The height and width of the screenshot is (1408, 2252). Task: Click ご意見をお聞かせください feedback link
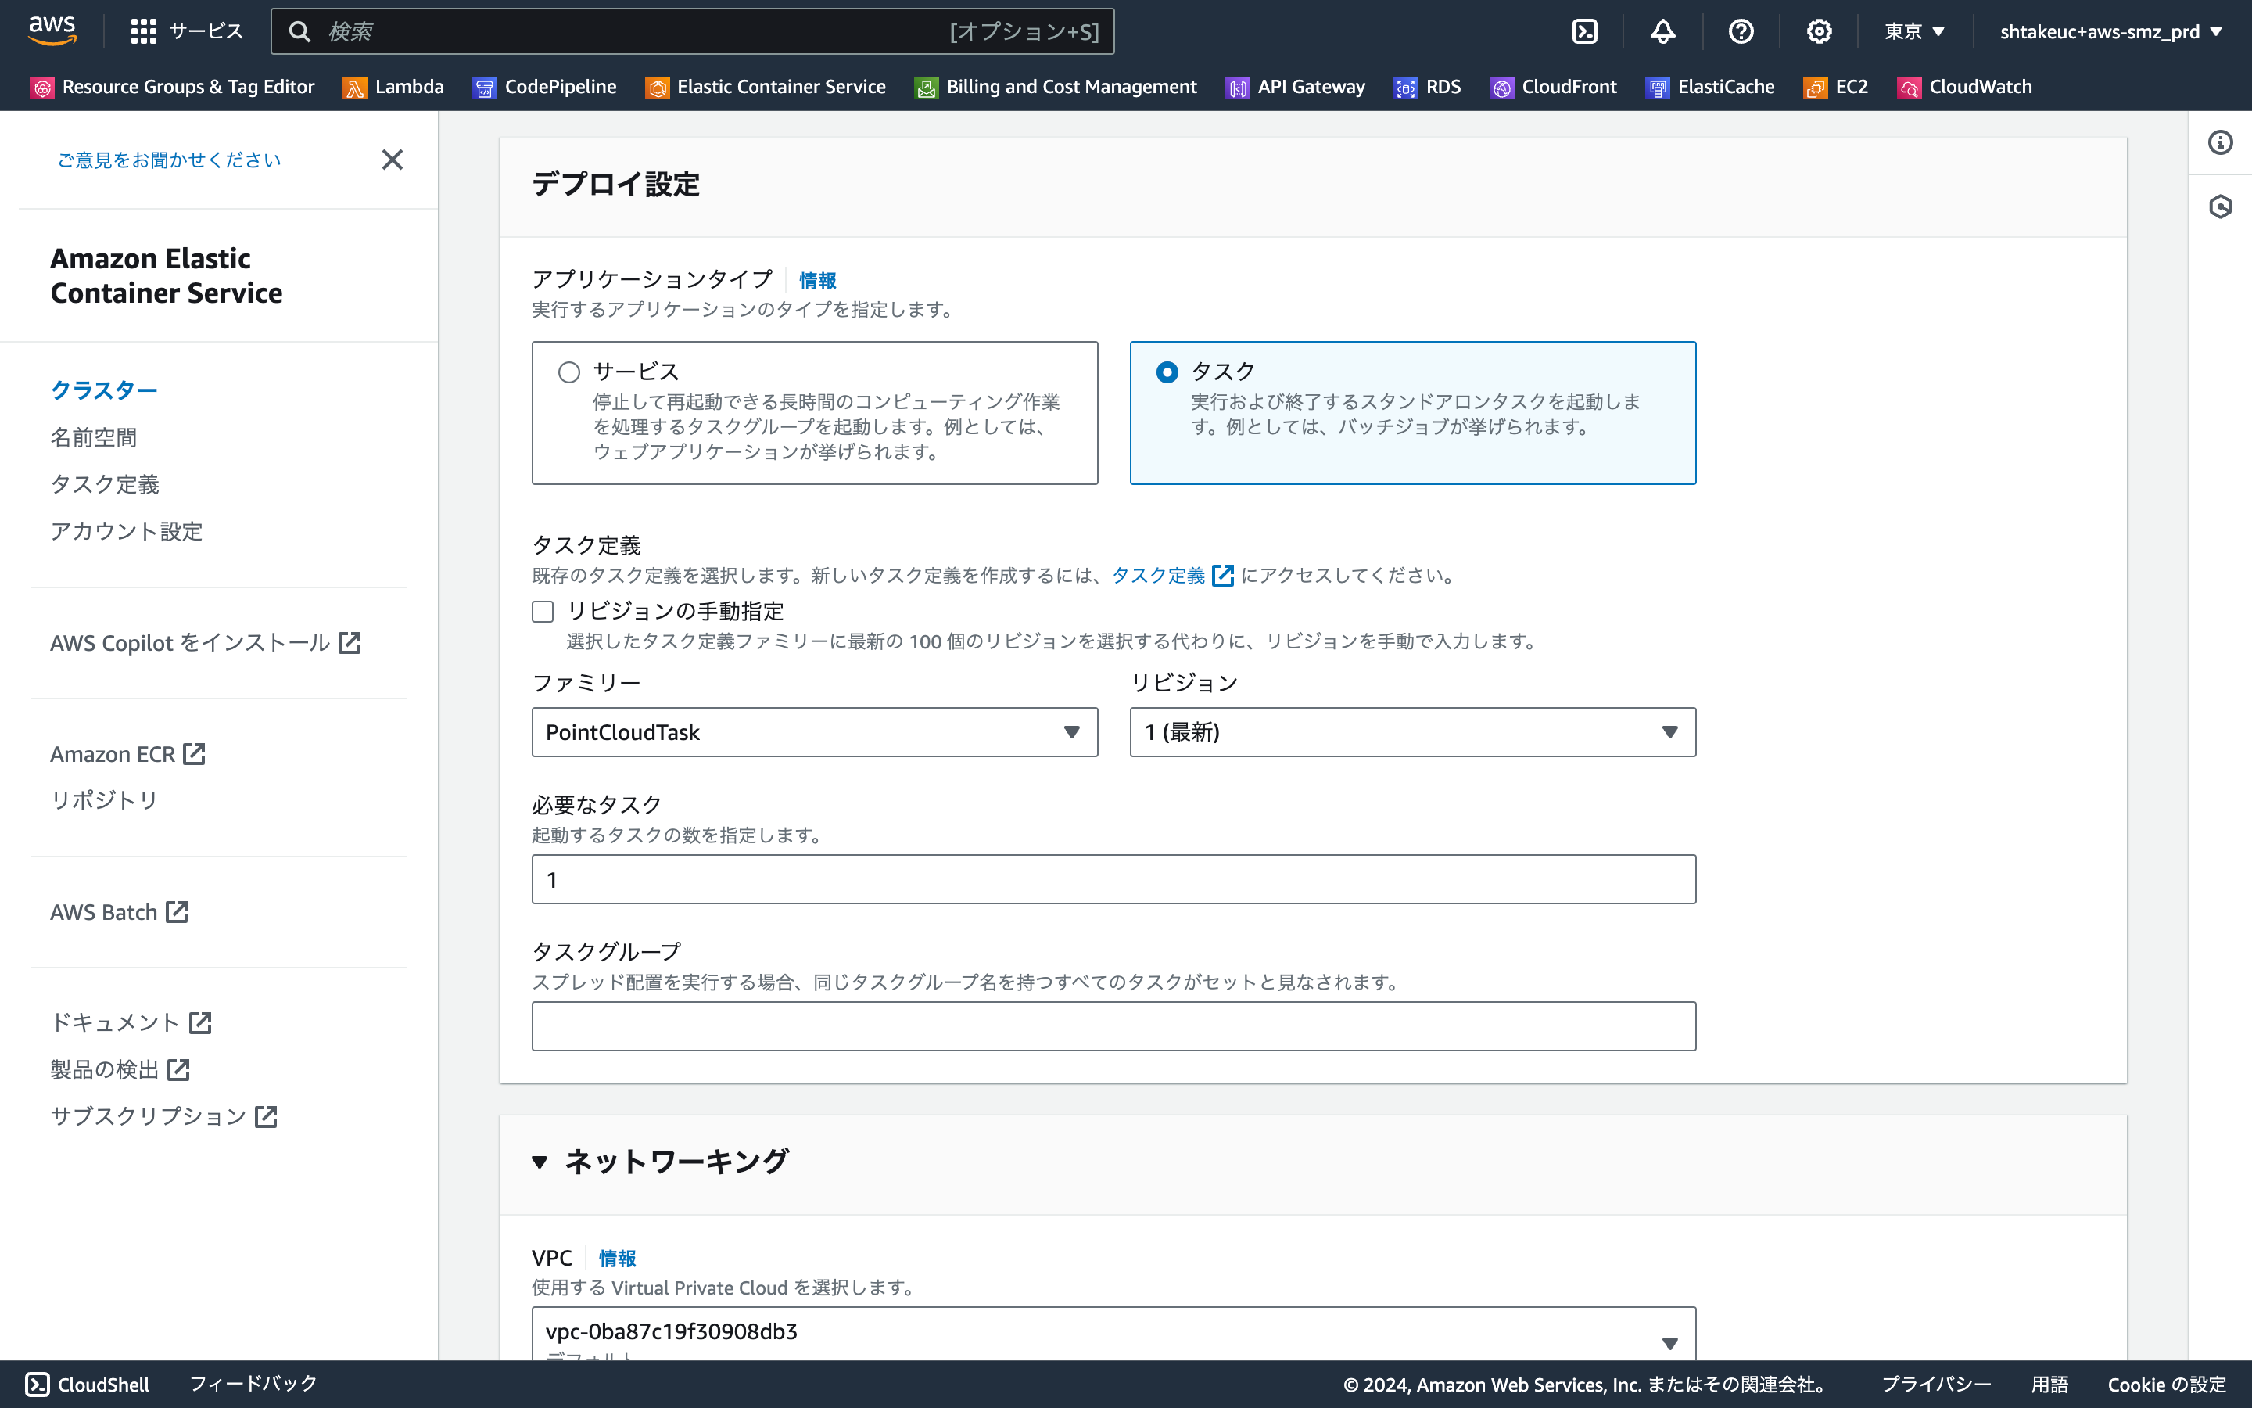pos(170,160)
